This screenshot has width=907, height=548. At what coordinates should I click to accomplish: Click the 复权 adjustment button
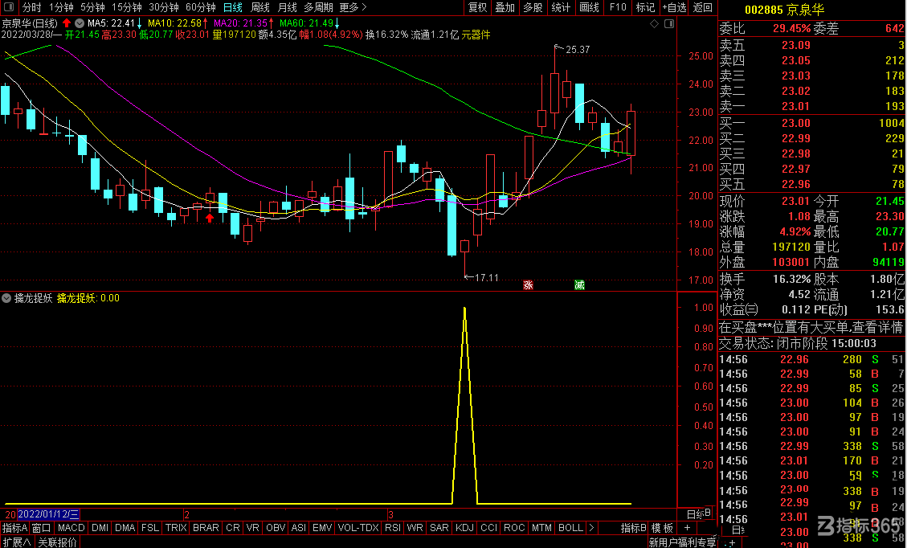(478, 7)
